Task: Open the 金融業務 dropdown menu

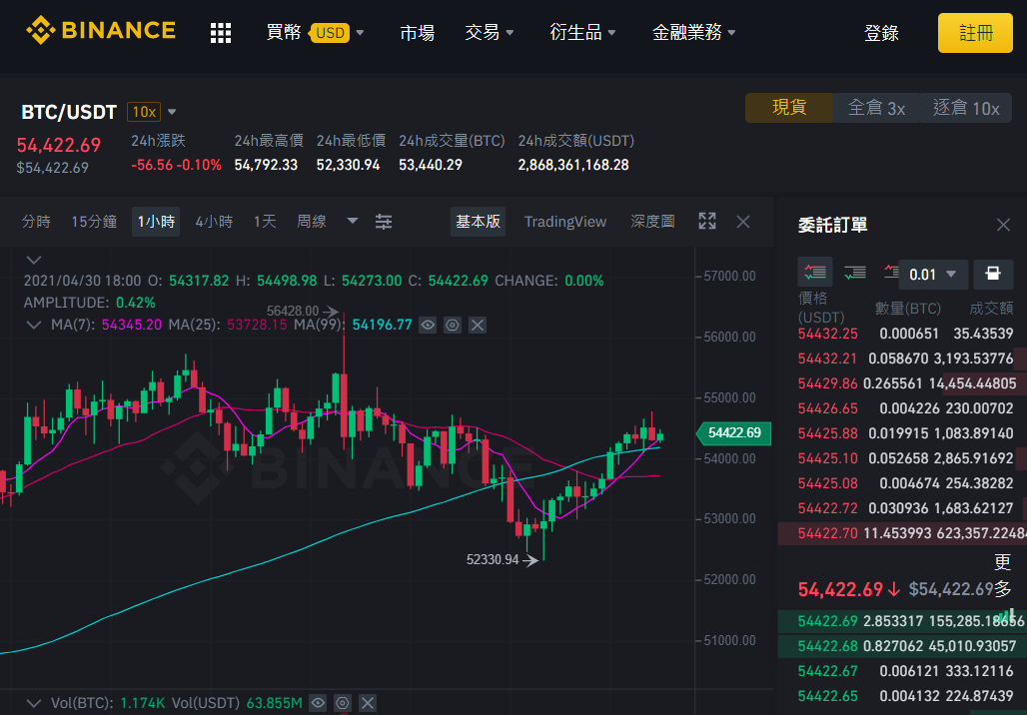Action: point(694,32)
